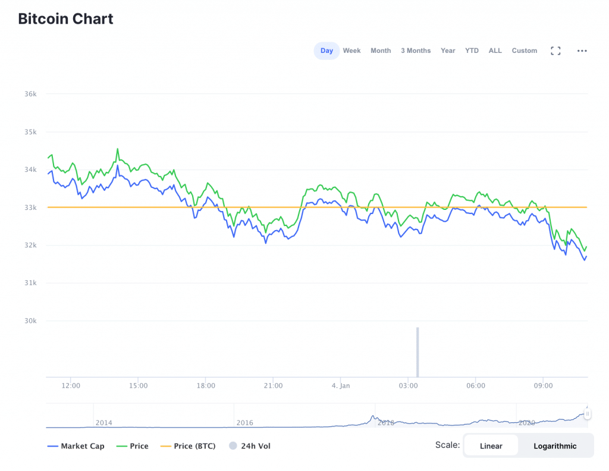Click the 2018 peak in navigator timeline
The height and width of the screenshot is (471, 609).
click(373, 418)
